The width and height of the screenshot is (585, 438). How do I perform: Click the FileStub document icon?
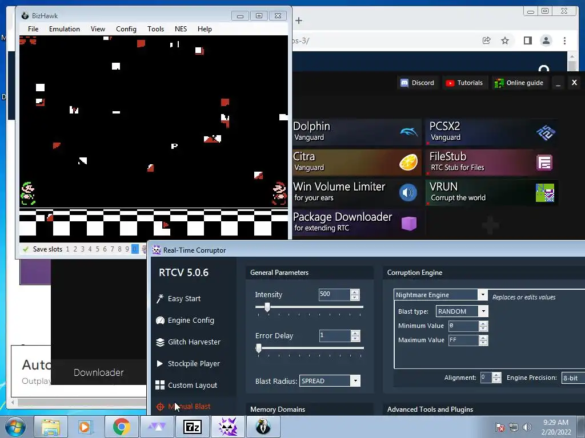(544, 163)
